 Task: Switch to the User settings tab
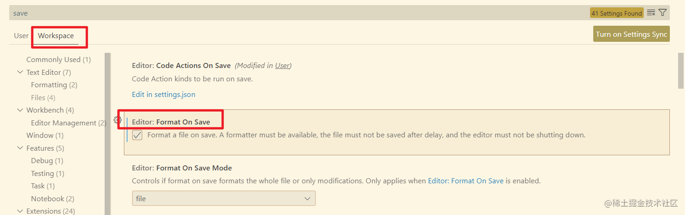point(21,35)
